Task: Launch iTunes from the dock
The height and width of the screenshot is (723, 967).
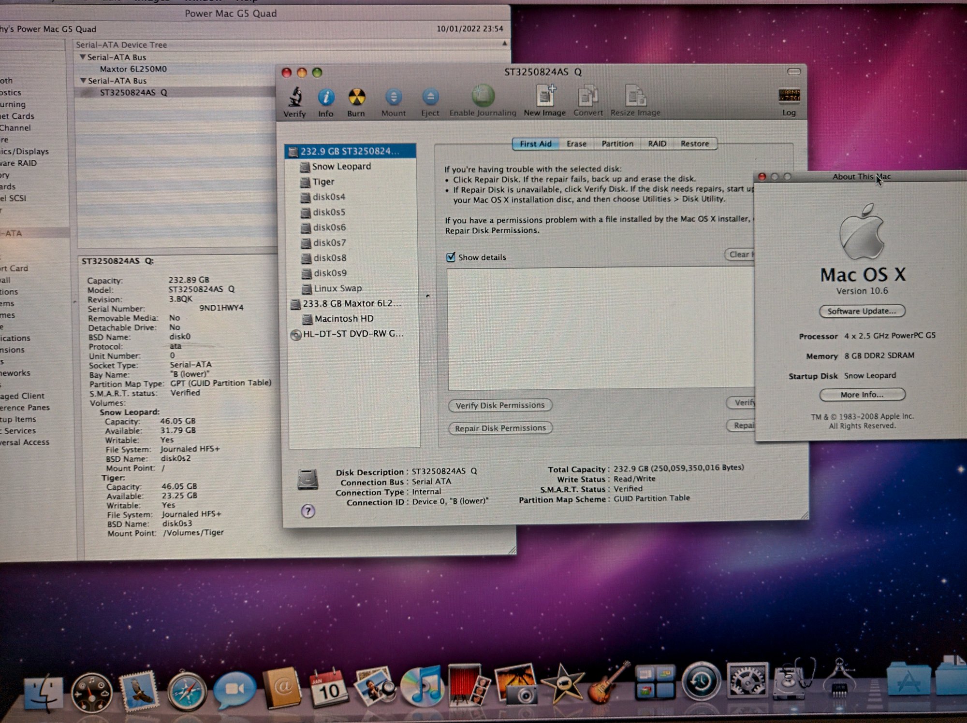Action: click(423, 687)
